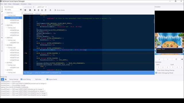The width and height of the screenshot is (184, 103).
Task: Toggle the OpCodes log checkbox
Action: point(34,79)
